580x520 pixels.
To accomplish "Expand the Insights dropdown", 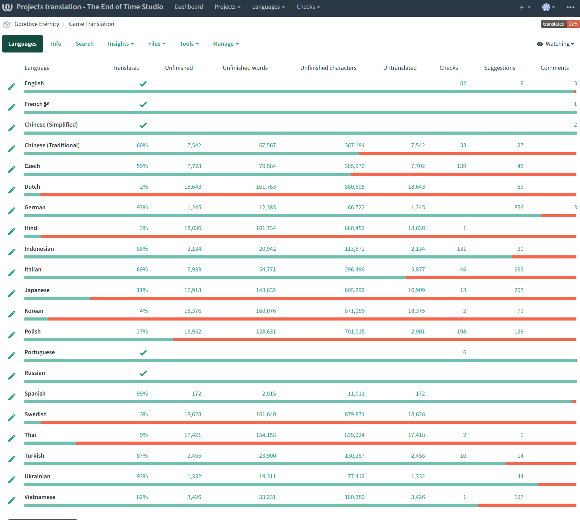I will [x=121, y=44].
